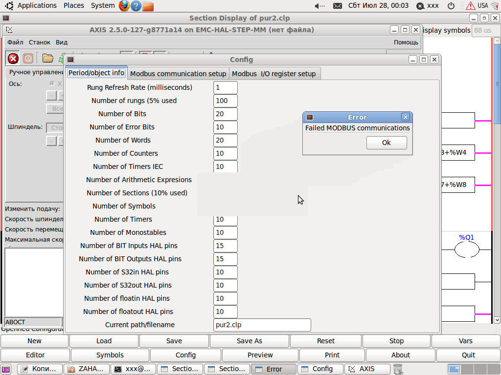The height and width of the screenshot is (375, 501).
Task: Click the Number of Words field
Action: pyautogui.click(x=226, y=140)
